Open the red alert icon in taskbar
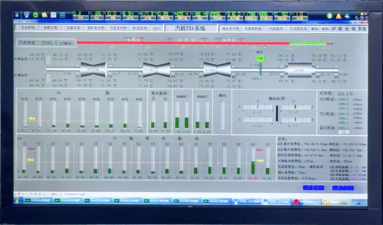The width and height of the screenshot is (383, 225). click(x=296, y=202)
